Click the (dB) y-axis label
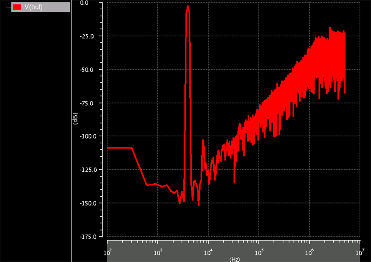 (x=76, y=118)
